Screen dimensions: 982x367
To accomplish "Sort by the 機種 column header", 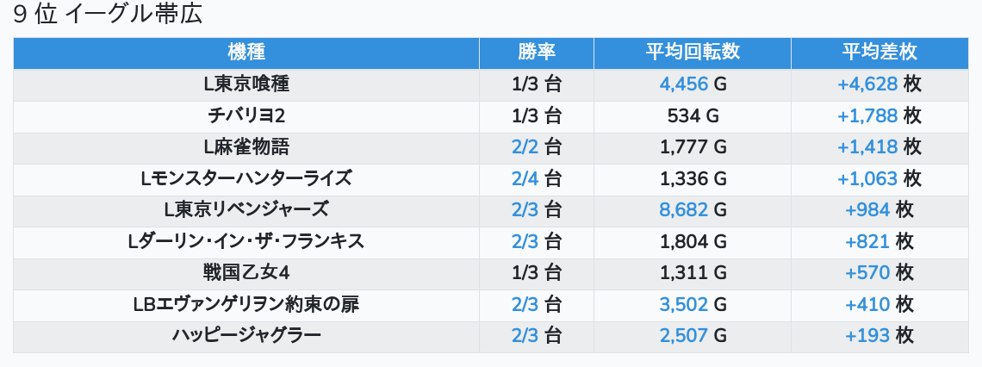I will (246, 53).
